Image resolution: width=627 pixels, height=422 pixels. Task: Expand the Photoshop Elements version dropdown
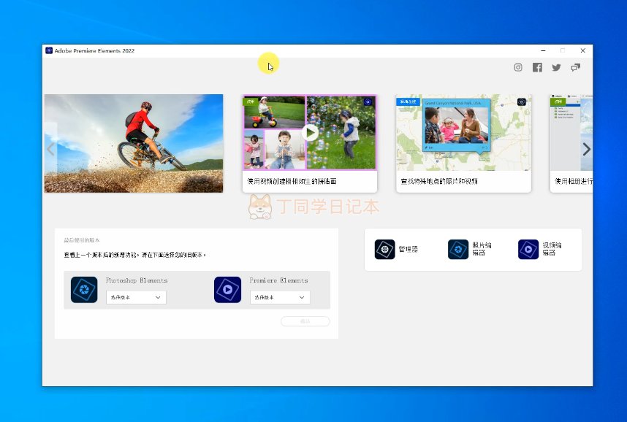(x=136, y=297)
